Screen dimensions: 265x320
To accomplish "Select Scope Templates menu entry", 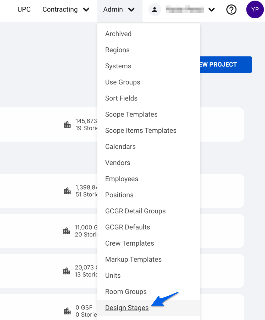I will click(x=131, y=114).
